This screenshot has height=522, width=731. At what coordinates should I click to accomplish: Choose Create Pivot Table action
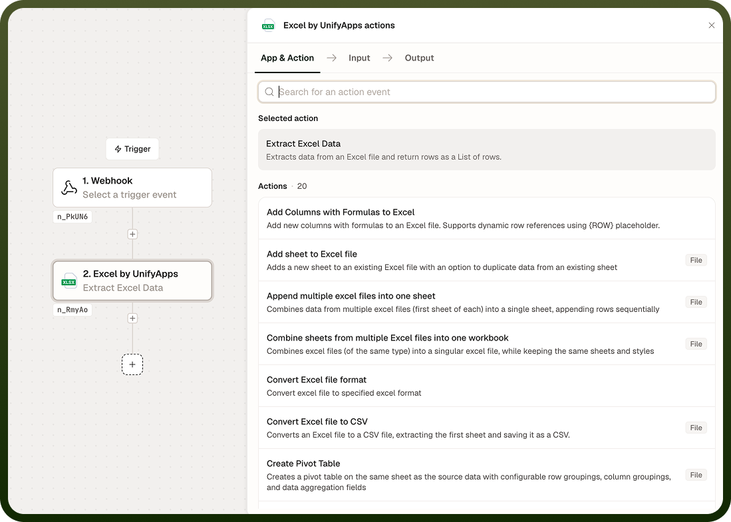point(487,475)
